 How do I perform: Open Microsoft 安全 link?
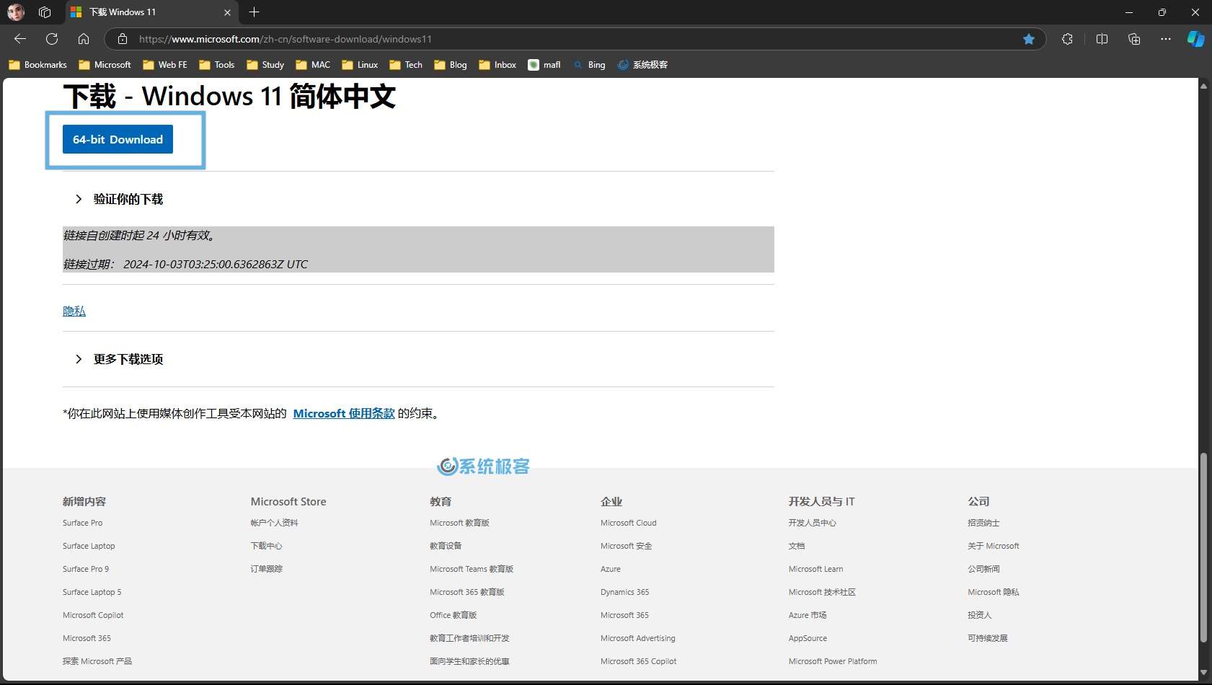pyautogui.click(x=626, y=546)
